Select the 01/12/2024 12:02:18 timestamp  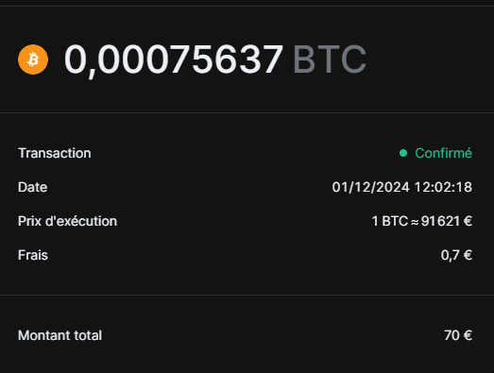click(402, 187)
